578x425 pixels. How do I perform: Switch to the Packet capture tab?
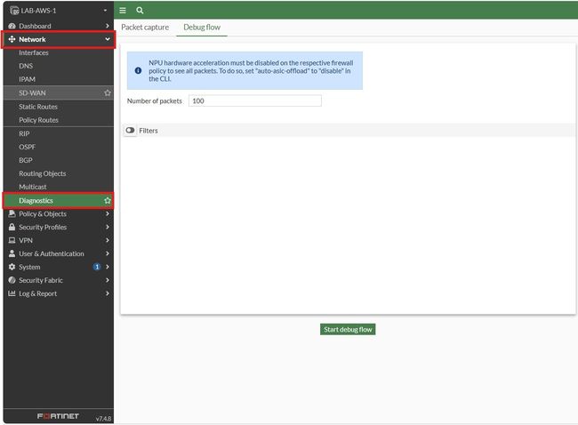(145, 28)
